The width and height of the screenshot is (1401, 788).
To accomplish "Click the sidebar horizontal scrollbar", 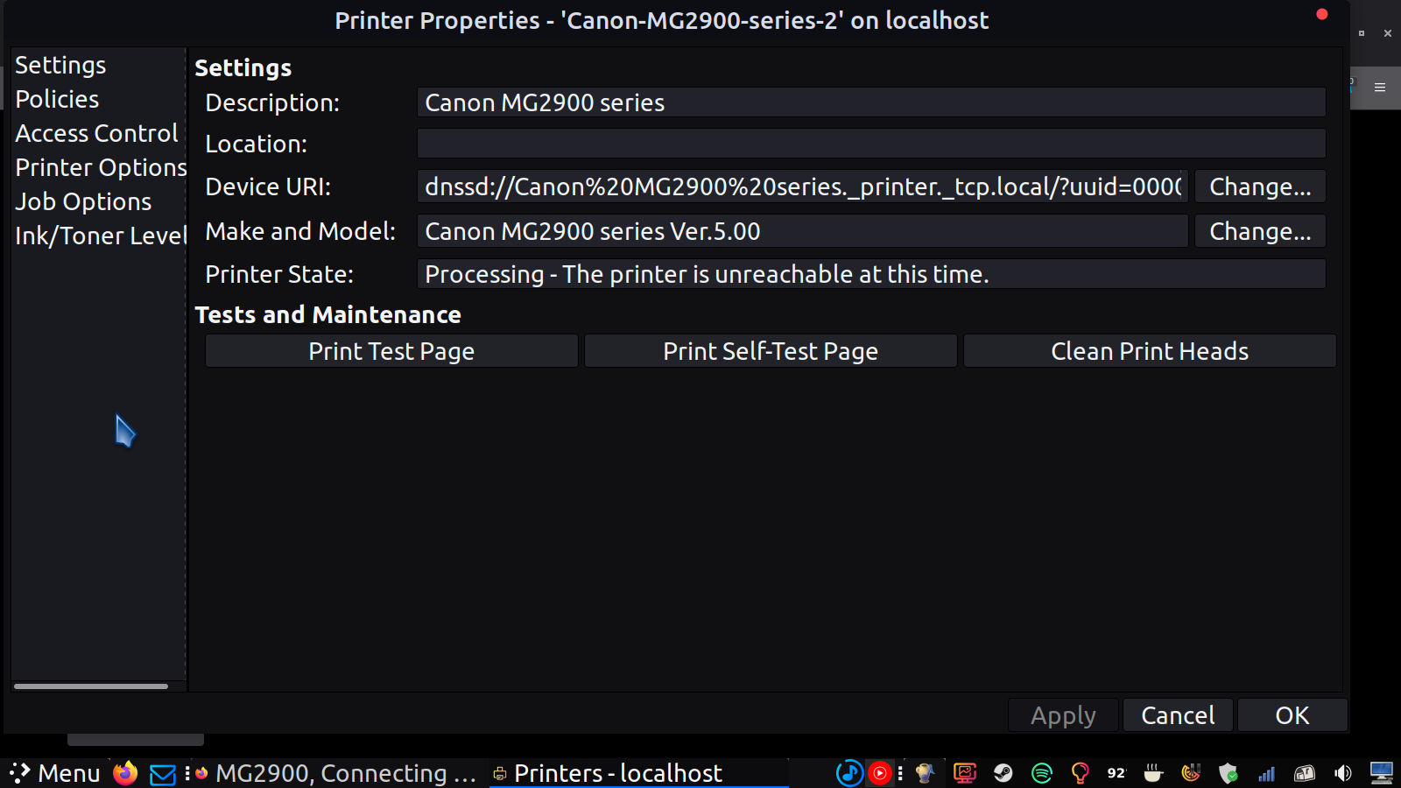I will click(91, 686).
